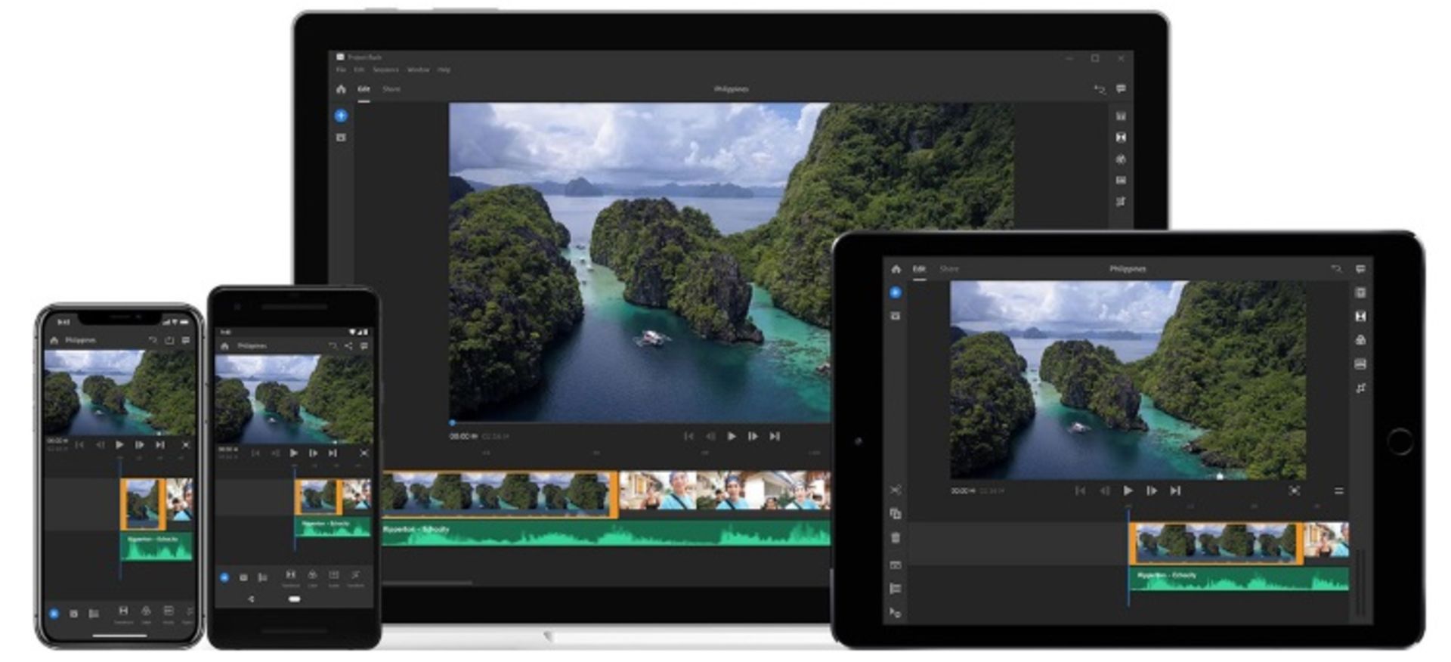The height and width of the screenshot is (662, 1451).
Task: Open the Window menu on the laptop
Action: pyautogui.click(x=418, y=70)
